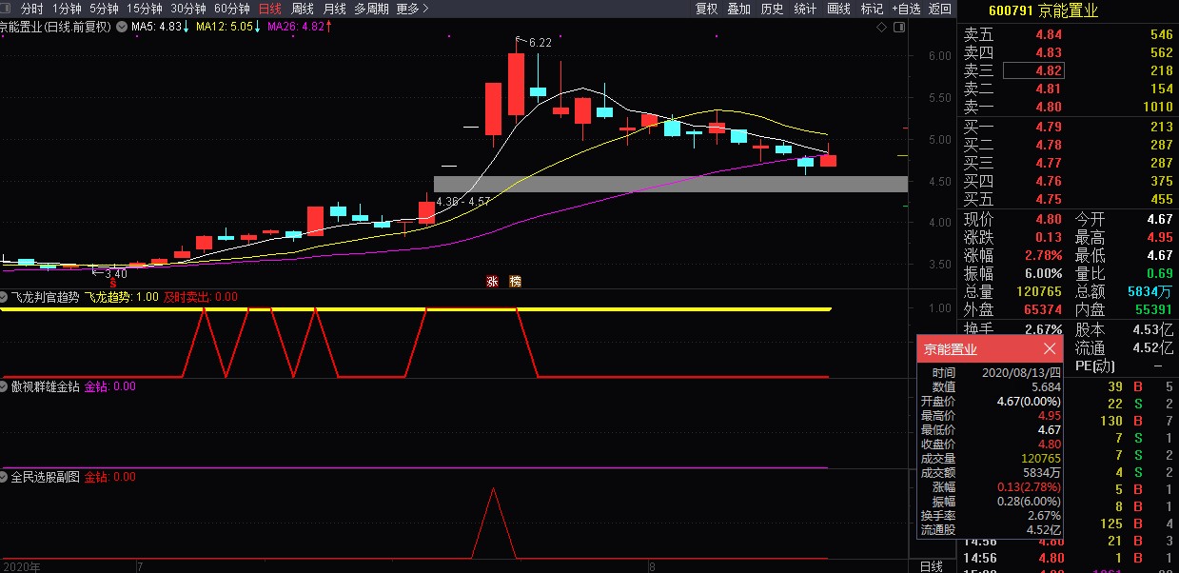Click 返回 to go back
Image resolution: width=1179 pixels, height=573 pixels.
click(x=940, y=9)
